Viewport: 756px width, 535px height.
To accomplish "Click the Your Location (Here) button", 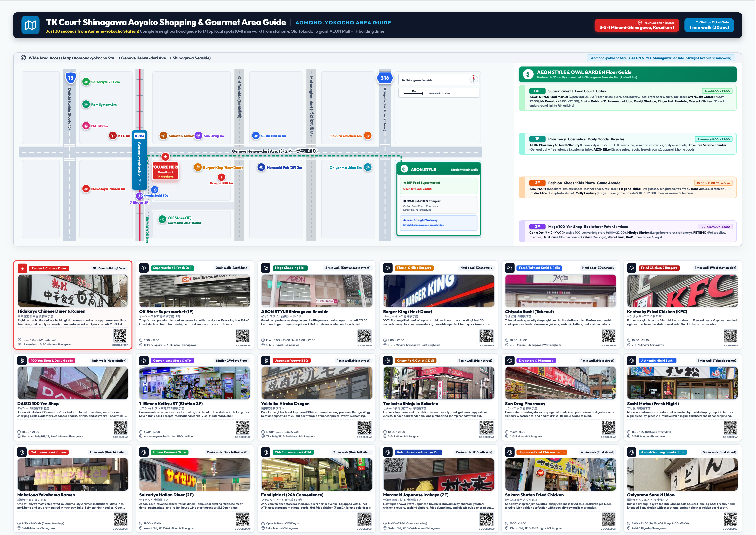I will pos(637,25).
